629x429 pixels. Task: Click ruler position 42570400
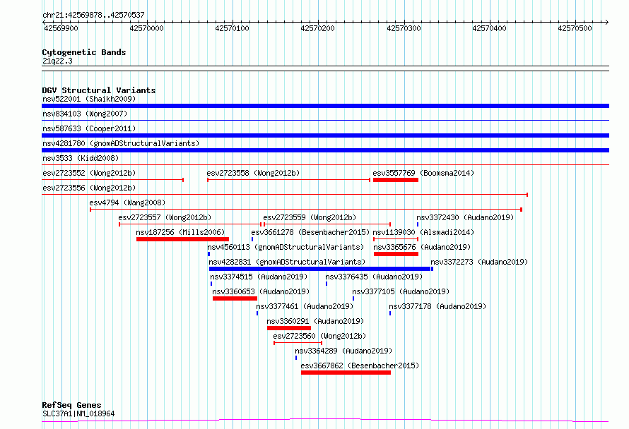(489, 28)
